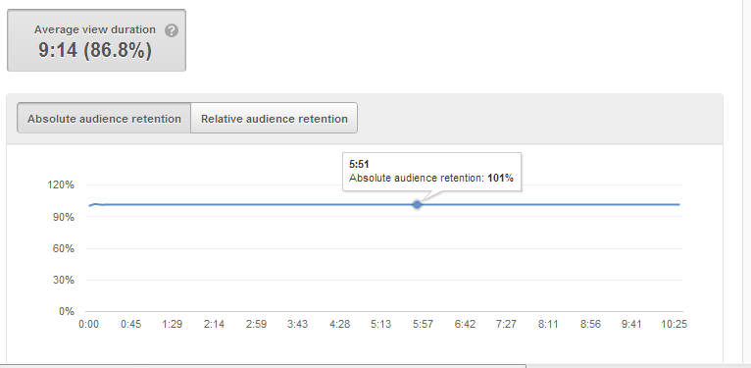Click the 6:42 time axis label
This screenshot has height=368, width=751.
pos(465,325)
